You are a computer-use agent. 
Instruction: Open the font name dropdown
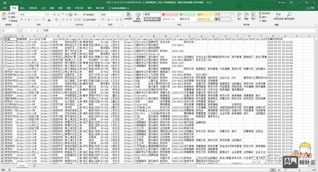(44, 14)
